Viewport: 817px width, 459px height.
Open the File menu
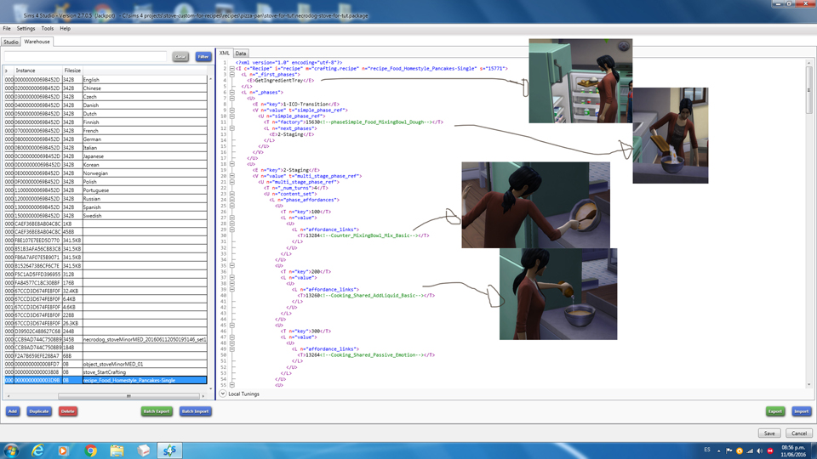coord(7,29)
